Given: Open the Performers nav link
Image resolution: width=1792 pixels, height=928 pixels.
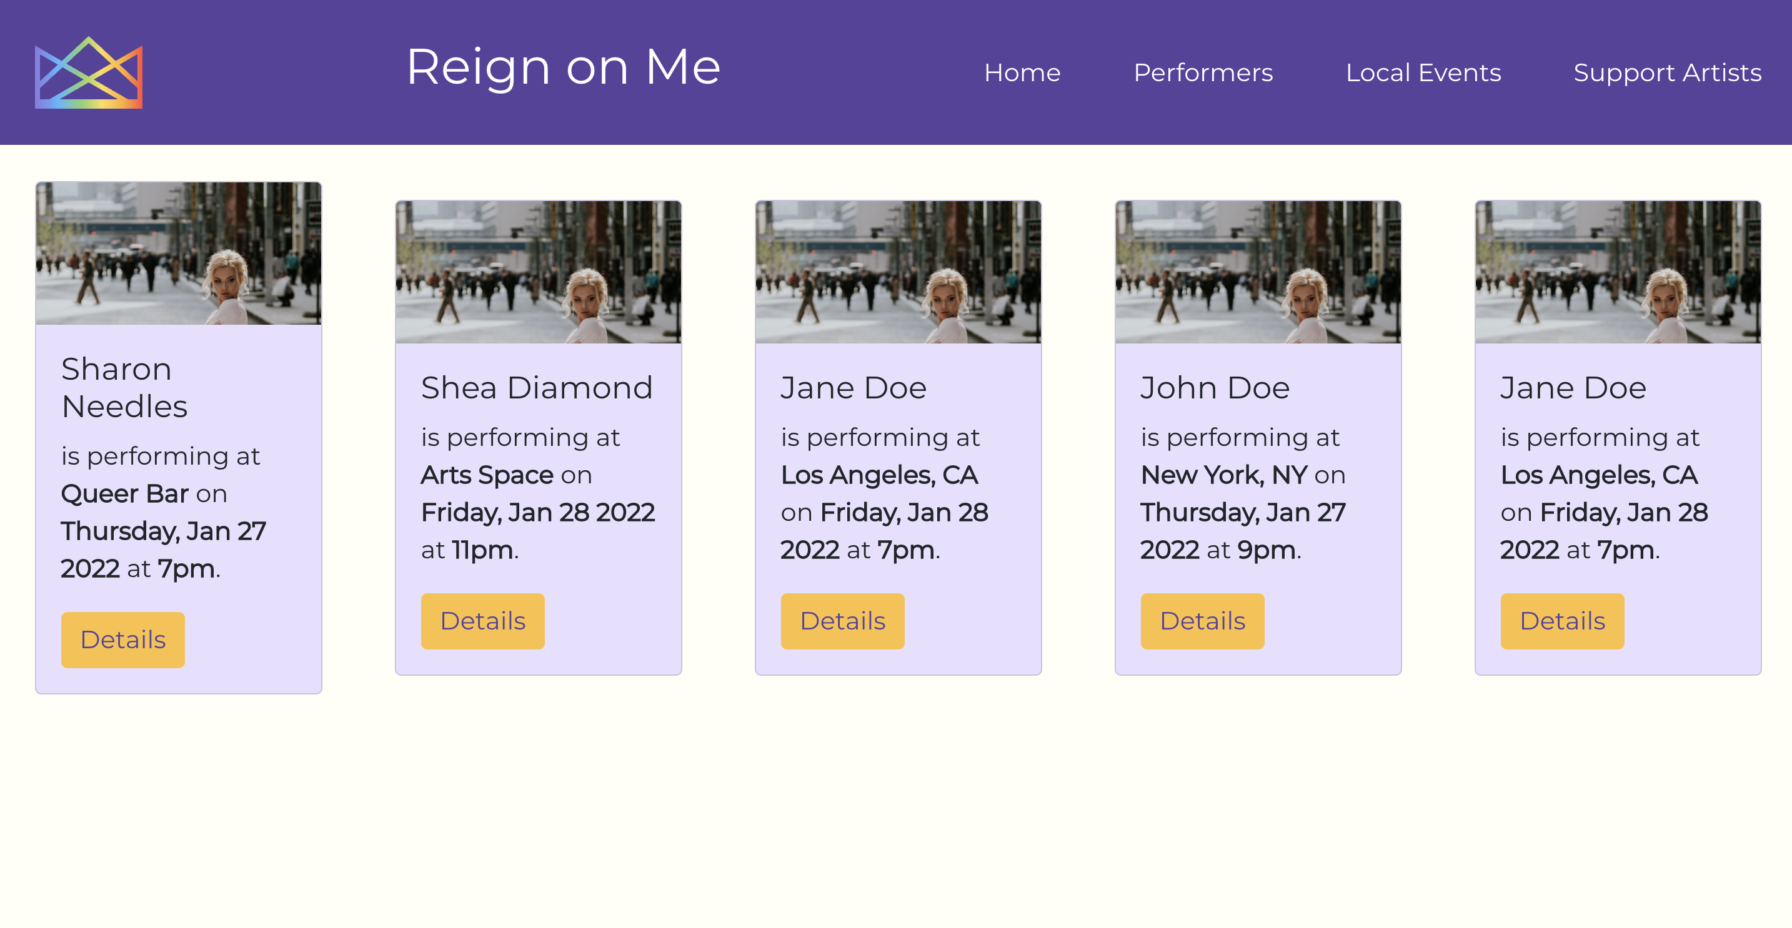Looking at the screenshot, I should (x=1203, y=72).
